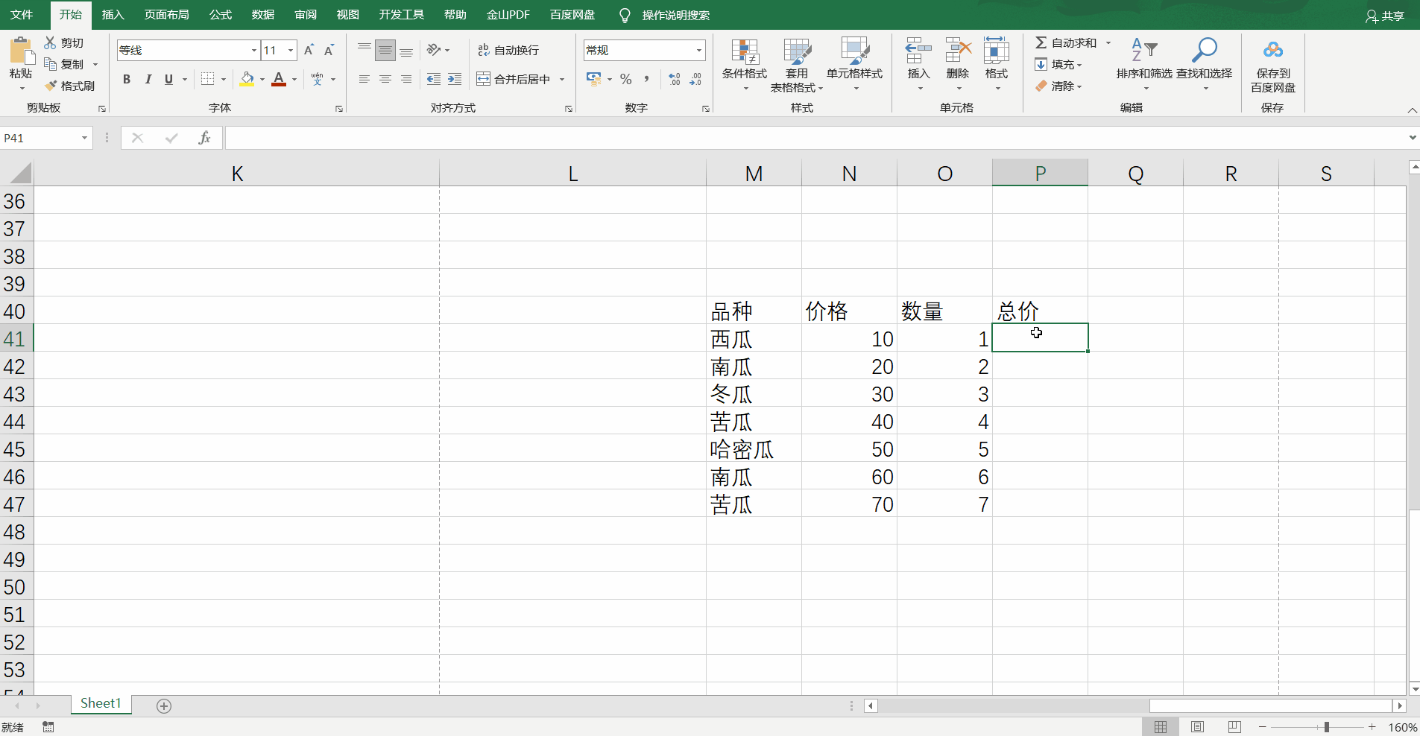Collapse the ribbon with the chevron
Viewport: 1420px width, 736px height.
[x=1412, y=110]
